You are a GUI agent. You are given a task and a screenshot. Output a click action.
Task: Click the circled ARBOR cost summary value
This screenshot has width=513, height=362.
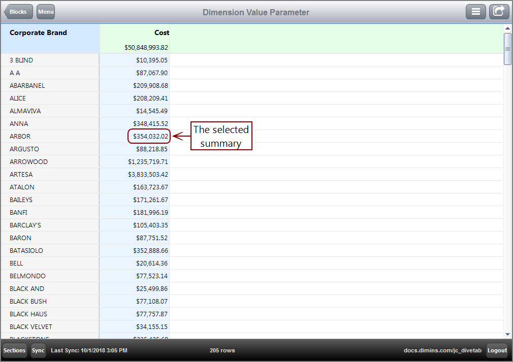click(x=150, y=136)
